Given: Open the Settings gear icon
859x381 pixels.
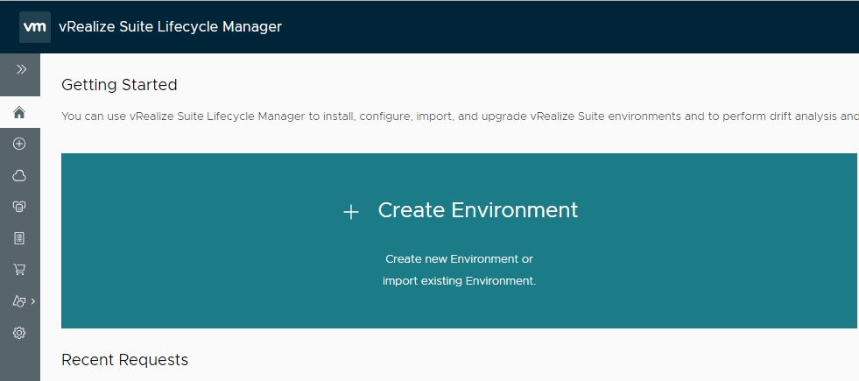Looking at the screenshot, I should coord(19,333).
